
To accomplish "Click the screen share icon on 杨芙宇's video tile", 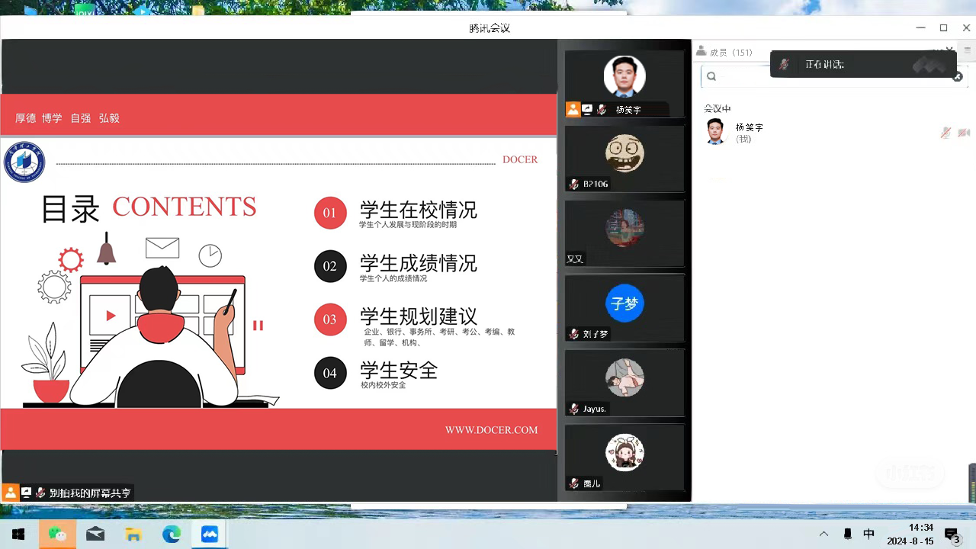I will point(587,109).
